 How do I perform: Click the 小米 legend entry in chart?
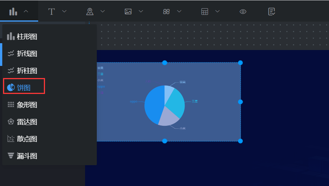pos(100,80)
